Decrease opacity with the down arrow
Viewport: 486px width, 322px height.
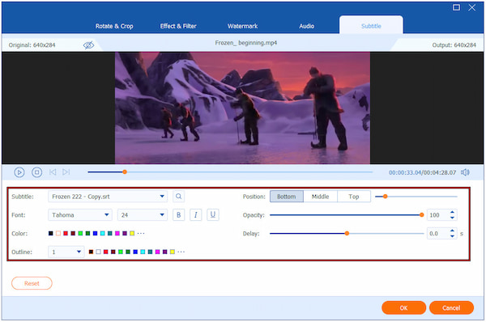[x=452, y=218]
